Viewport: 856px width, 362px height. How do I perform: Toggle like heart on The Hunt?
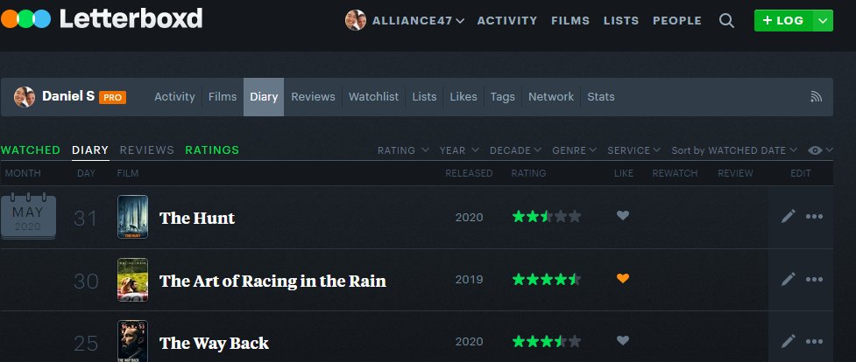pyautogui.click(x=623, y=215)
